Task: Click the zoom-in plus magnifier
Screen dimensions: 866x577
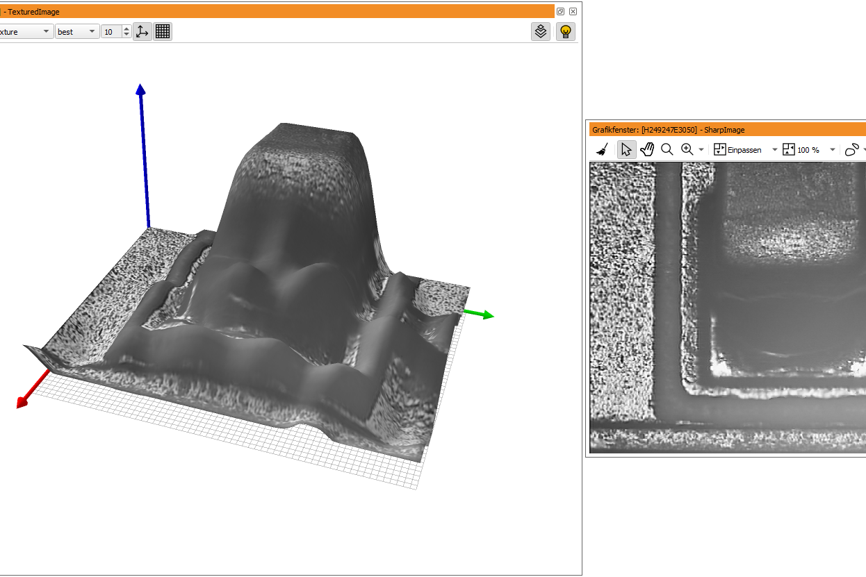Action: (687, 149)
